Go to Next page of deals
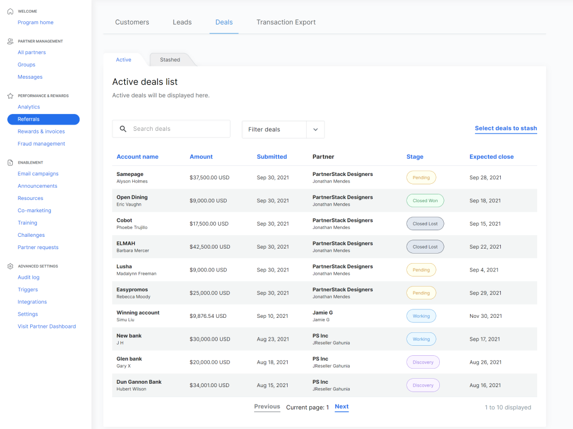This screenshot has width=573, height=429. [x=341, y=407]
